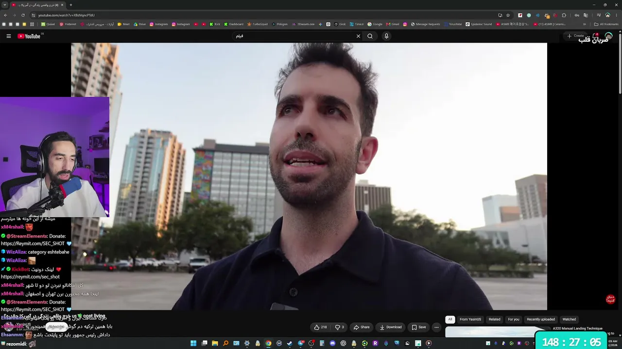Start voice search with the microphone
Screen dimensions: 622x349
386,36
